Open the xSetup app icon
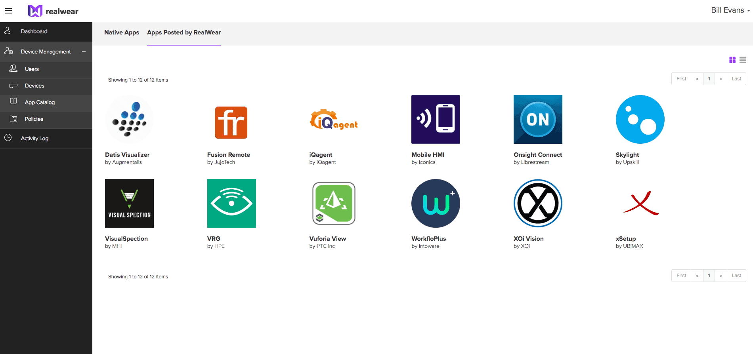 coord(640,203)
